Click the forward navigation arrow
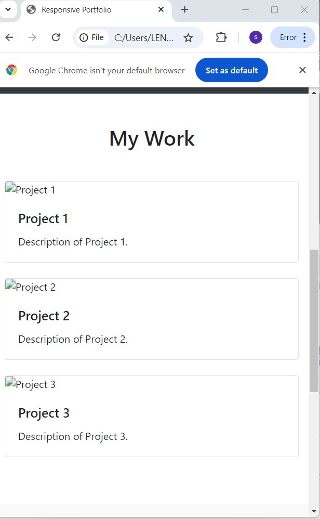320x519 pixels. tap(32, 37)
